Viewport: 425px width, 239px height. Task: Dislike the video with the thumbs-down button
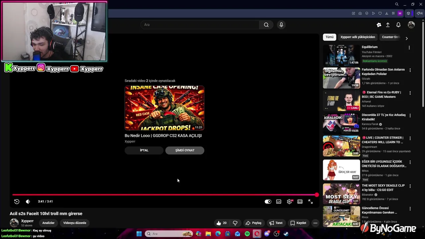point(235,223)
